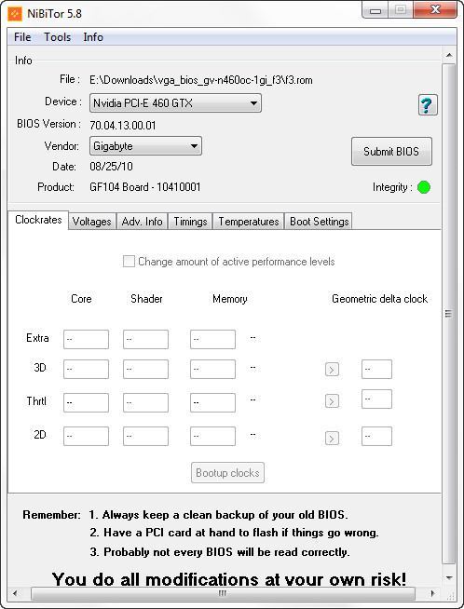The image size is (464, 609).
Task: Click the Thrtl Memory clock field
Action: 212,402
